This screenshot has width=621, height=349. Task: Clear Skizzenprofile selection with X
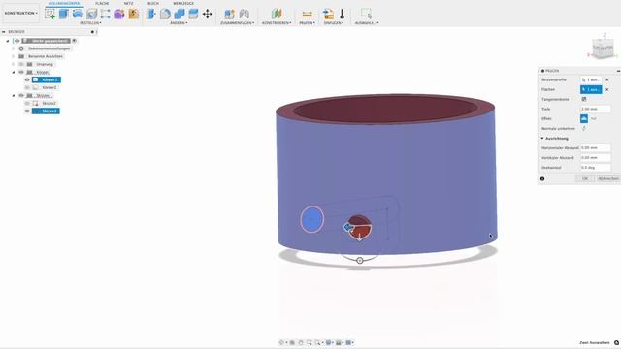[607, 79]
